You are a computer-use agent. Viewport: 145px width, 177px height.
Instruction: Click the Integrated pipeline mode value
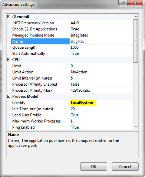tap(80, 35)
